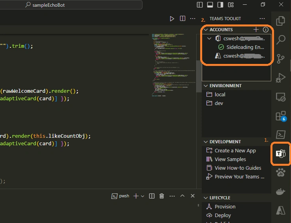
Task: Create a new terminal with plus icon
Action: click(x=136, y=196)
